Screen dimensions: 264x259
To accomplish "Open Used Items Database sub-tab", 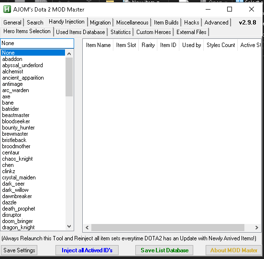I will 80,32.
